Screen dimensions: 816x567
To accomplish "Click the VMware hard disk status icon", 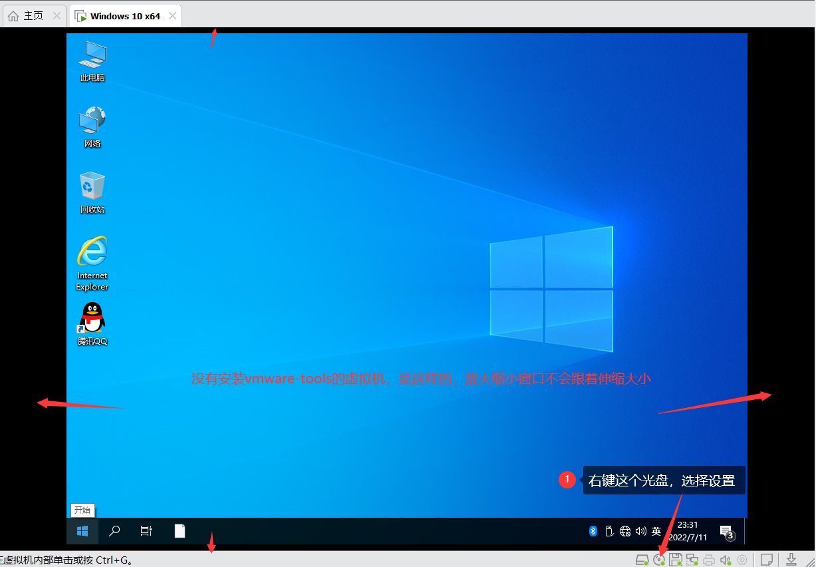I will pyautogui.click(x=642, y=560).
